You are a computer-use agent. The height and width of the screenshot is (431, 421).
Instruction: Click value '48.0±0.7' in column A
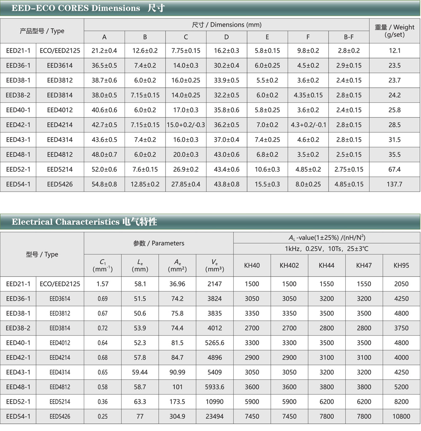[x=104, y=155]
